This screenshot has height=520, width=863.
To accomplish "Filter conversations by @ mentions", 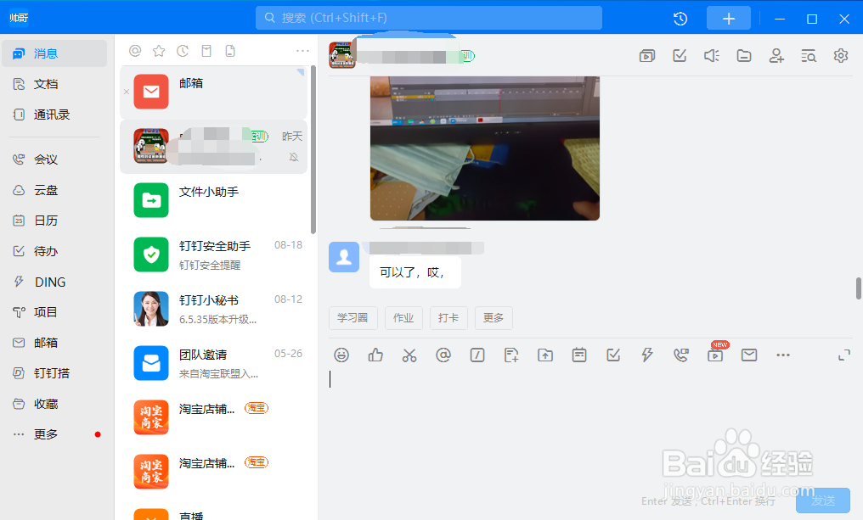I will tap(135, 51).
